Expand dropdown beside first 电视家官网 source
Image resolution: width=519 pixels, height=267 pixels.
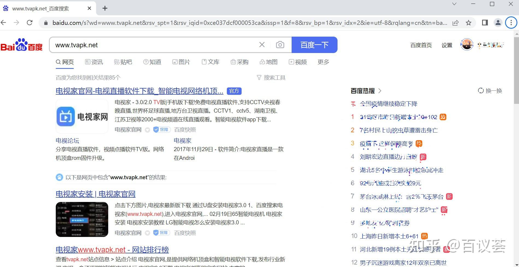147,130
